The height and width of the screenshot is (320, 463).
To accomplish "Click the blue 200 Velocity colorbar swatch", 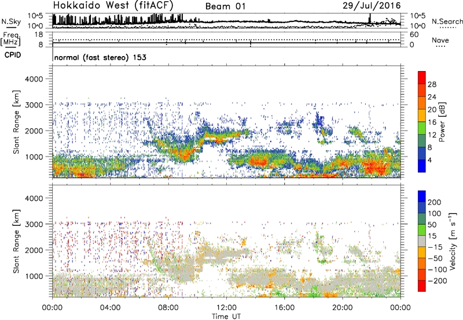I will [x=422, y=196].
